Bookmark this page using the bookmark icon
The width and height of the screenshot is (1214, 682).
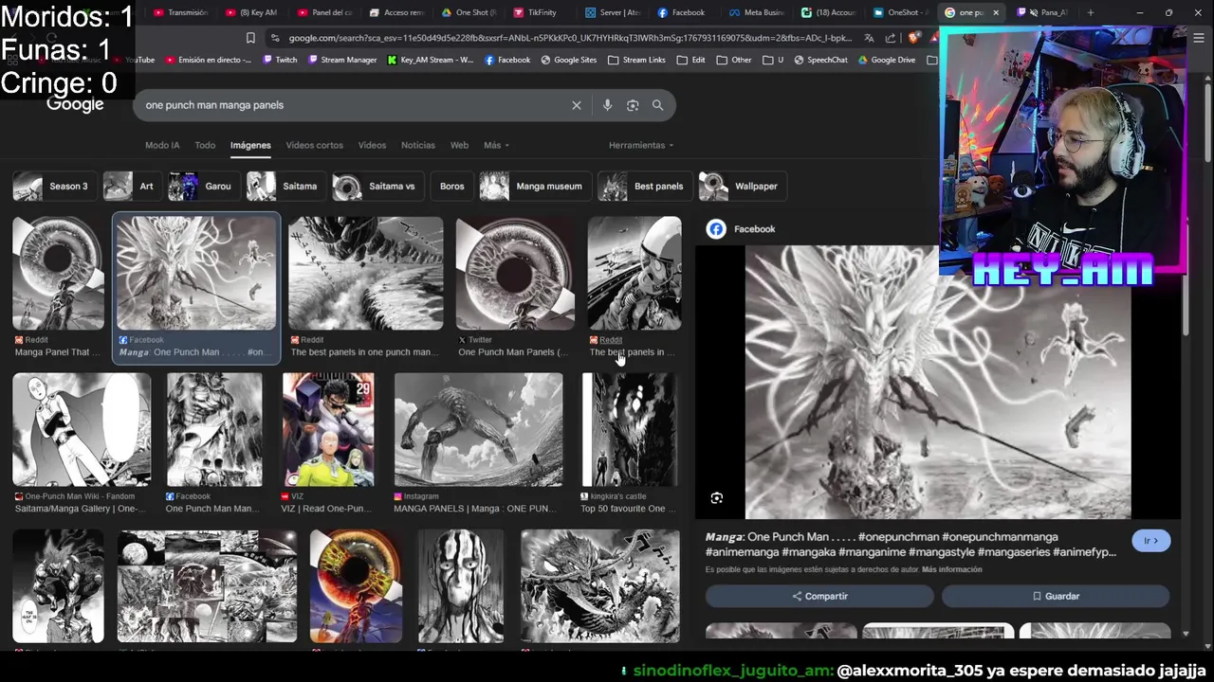point(250,38)
